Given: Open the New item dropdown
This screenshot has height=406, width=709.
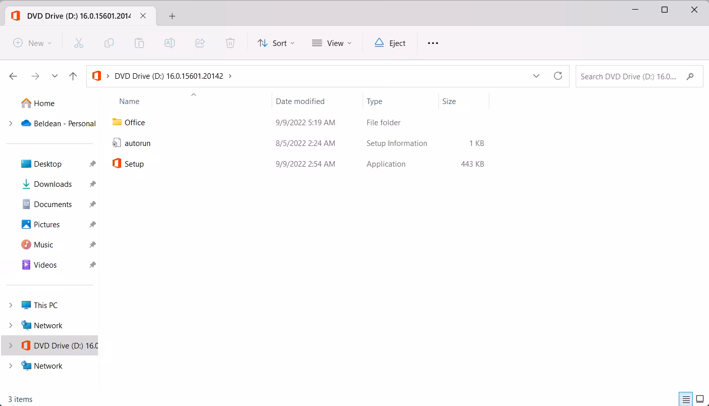Looking at the screenshot, I should 32,43.
